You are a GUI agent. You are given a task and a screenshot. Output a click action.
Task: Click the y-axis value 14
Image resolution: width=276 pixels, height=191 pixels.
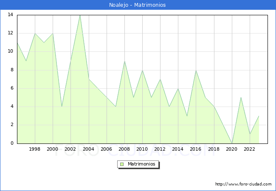(x=10, y=14)
